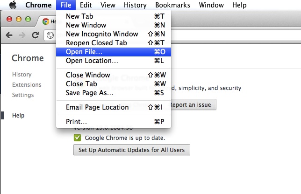The height and width of the screenshot is (194, 301).
Task: Click the address bar field
Action: pyautogui.click(x=172, y=35)
